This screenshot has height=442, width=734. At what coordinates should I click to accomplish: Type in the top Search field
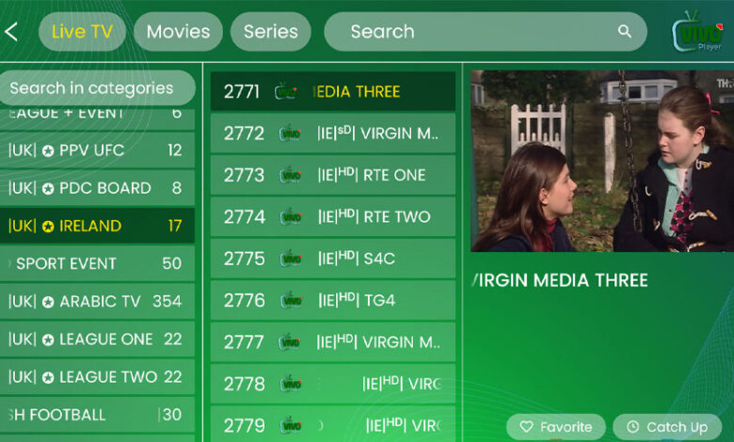point(471,32)
